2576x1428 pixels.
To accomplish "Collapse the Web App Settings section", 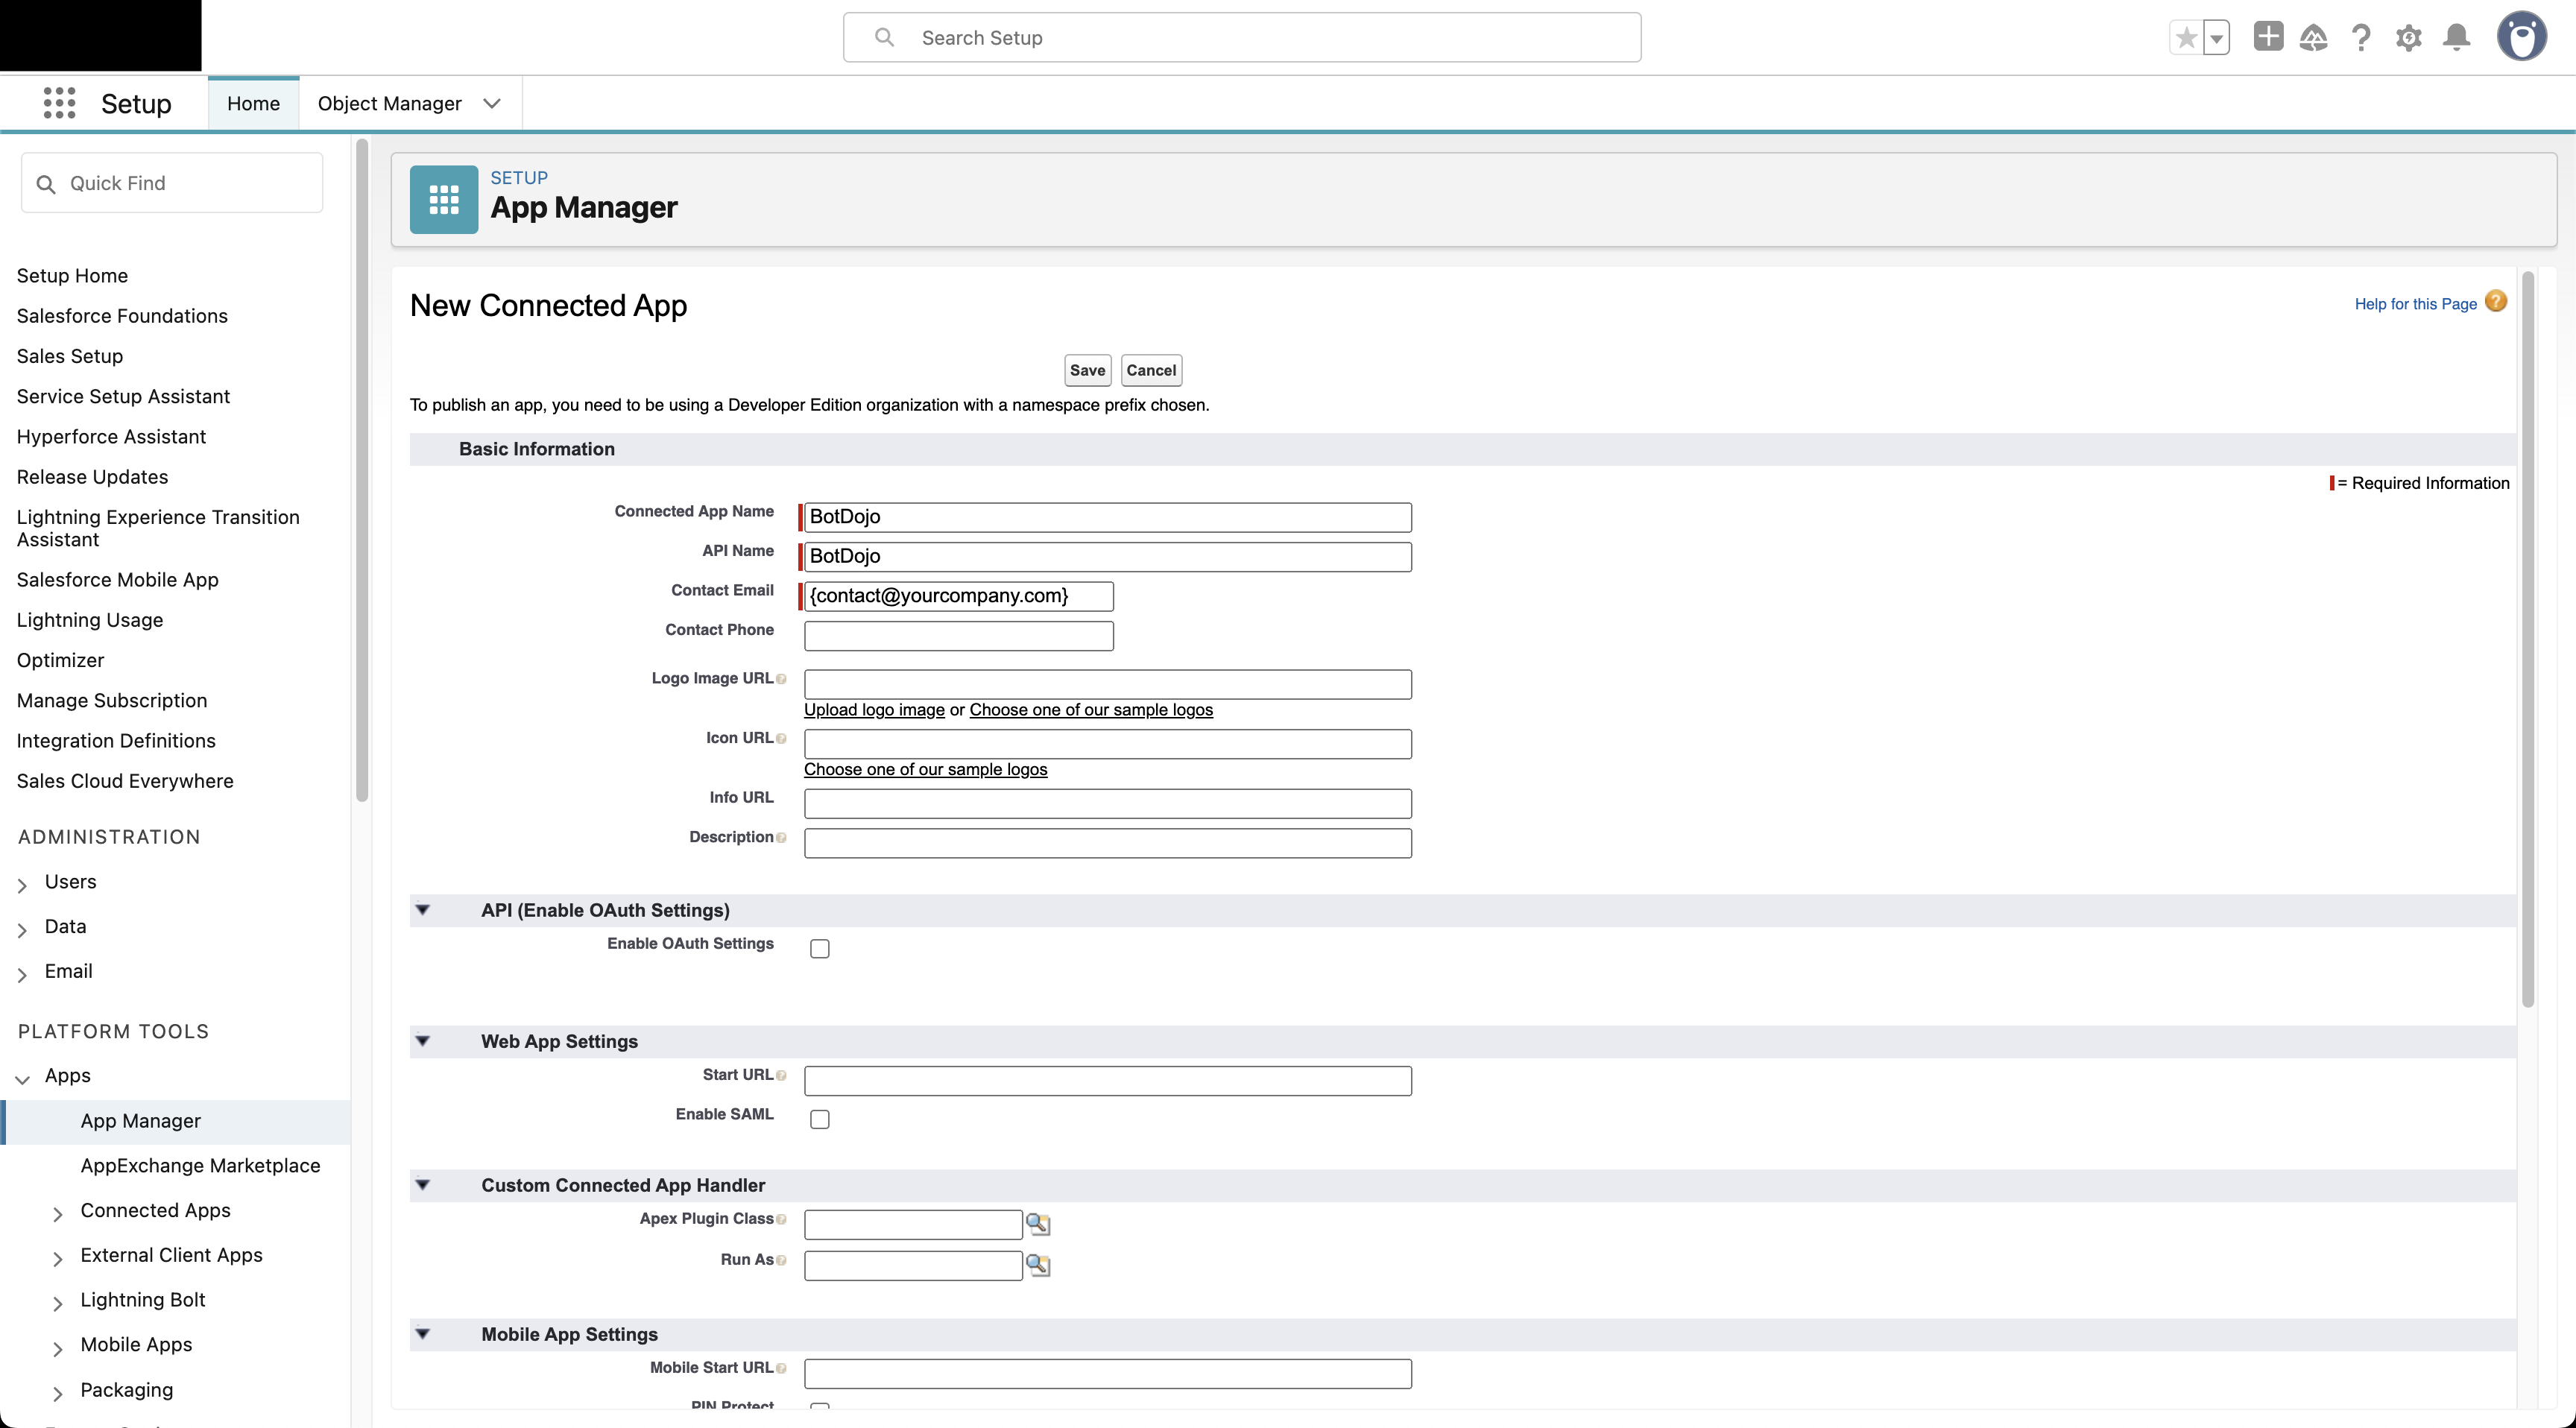I will click(423, 1041).
